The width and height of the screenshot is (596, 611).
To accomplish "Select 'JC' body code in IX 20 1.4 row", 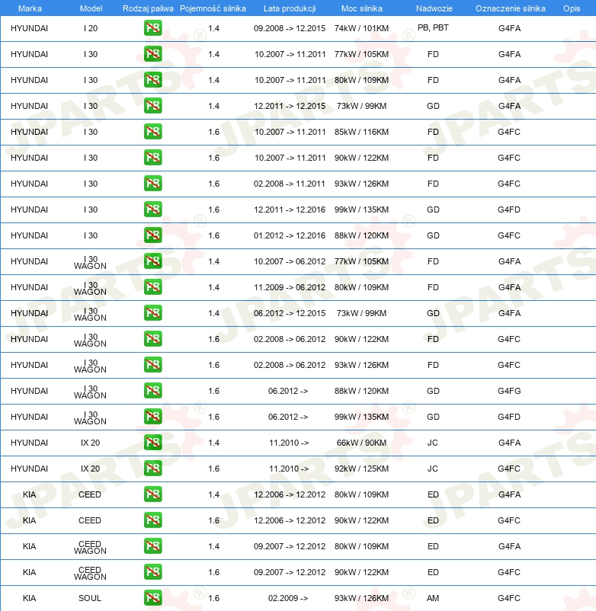I will pyautogui.click(x=433, y=443).
